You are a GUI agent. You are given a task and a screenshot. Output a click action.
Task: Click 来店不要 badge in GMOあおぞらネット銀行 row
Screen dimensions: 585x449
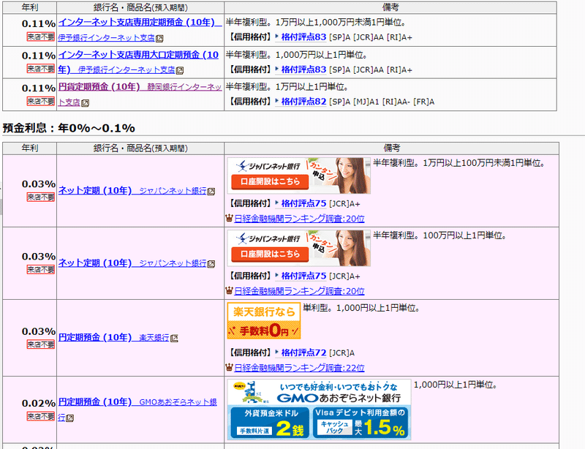pos(41,416)
